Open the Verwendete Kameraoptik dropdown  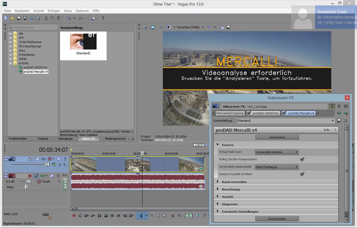click(277, 167)
